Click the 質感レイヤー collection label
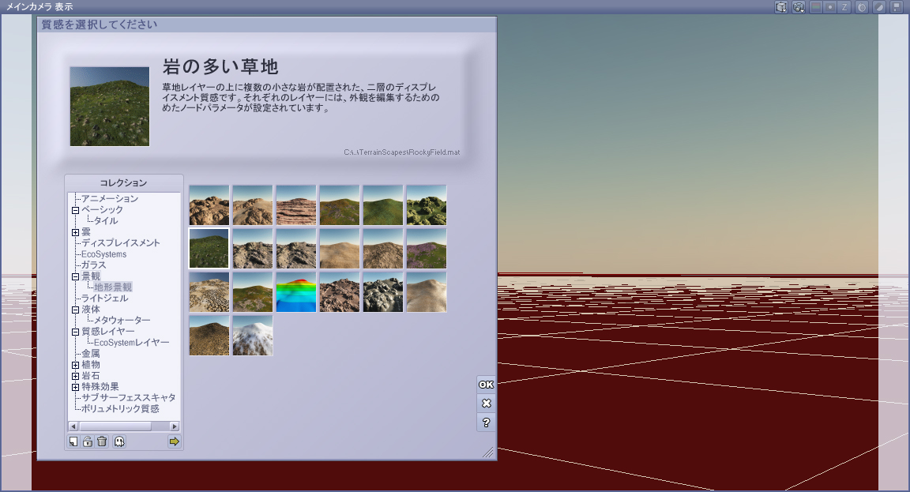Viewport: 910px width, 492px height. pyautogui.click(x=108, y=331)
